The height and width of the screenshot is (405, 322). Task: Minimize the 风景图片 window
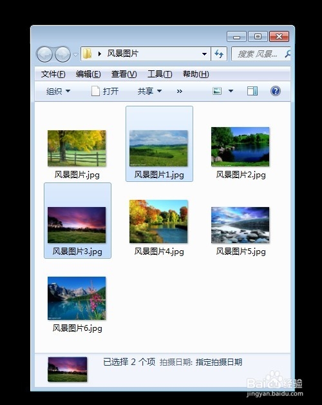pos(236,36)
